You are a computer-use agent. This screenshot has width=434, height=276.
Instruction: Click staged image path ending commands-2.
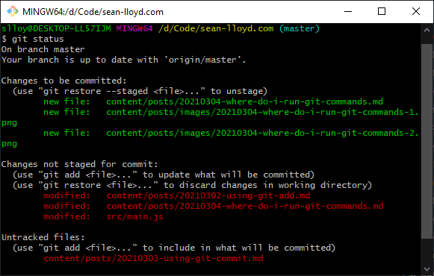coord(262,134)
